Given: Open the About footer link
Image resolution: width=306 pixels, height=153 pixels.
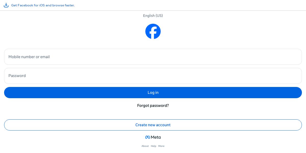Looking at the screenshot, I should point(145,146).
